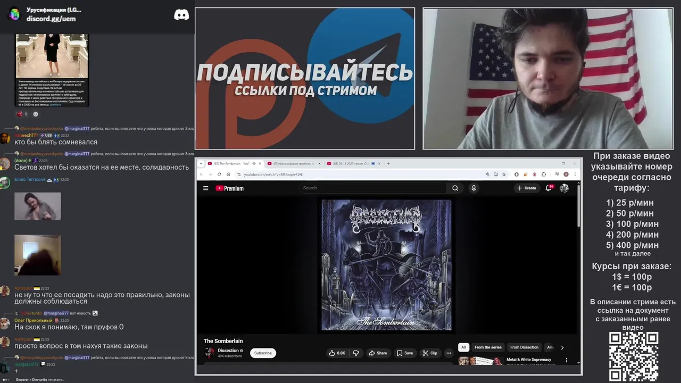Open the site info icon in address bar
This screenshot has width=681, height=383.
[238, 174]
